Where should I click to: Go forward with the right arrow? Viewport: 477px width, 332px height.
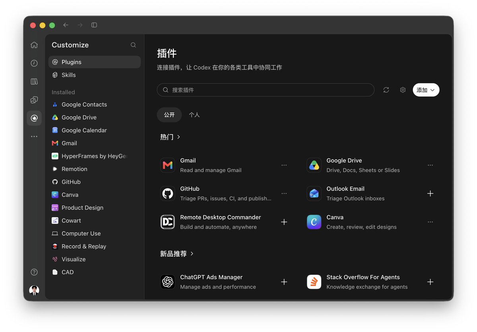80,25
